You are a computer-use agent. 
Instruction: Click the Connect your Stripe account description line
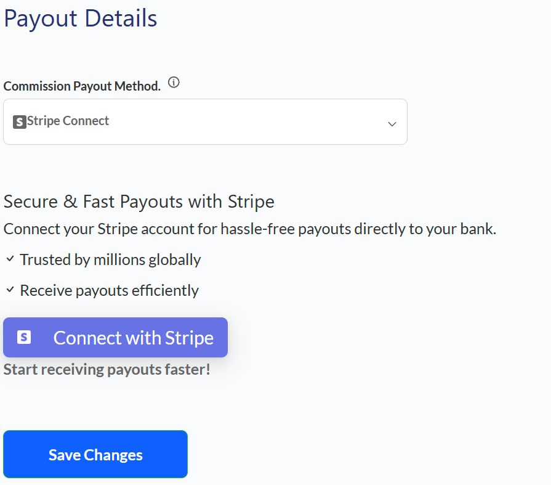pos(250,229)
